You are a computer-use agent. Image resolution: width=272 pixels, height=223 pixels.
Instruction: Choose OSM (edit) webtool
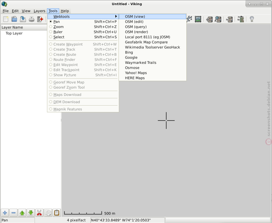(x=153, y=22)
